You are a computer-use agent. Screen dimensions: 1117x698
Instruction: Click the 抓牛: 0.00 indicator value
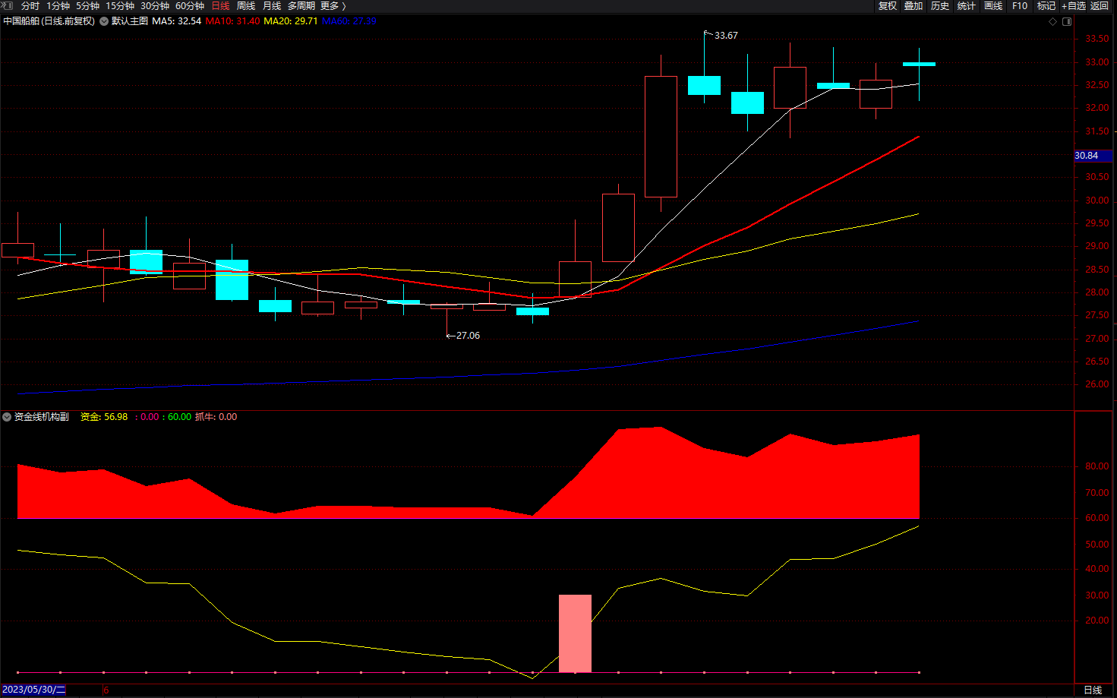tap(216, 417)
